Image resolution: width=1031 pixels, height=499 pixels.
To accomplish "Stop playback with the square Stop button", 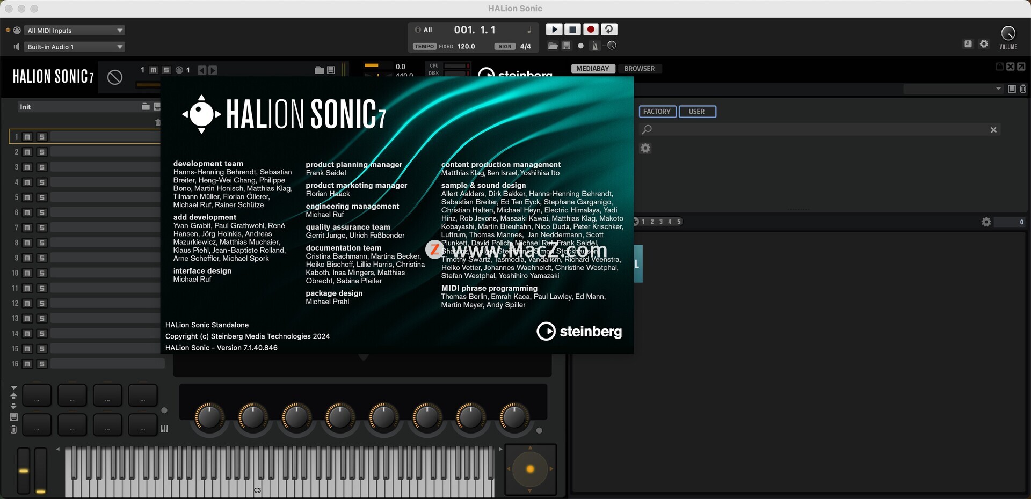I will 572,30.
